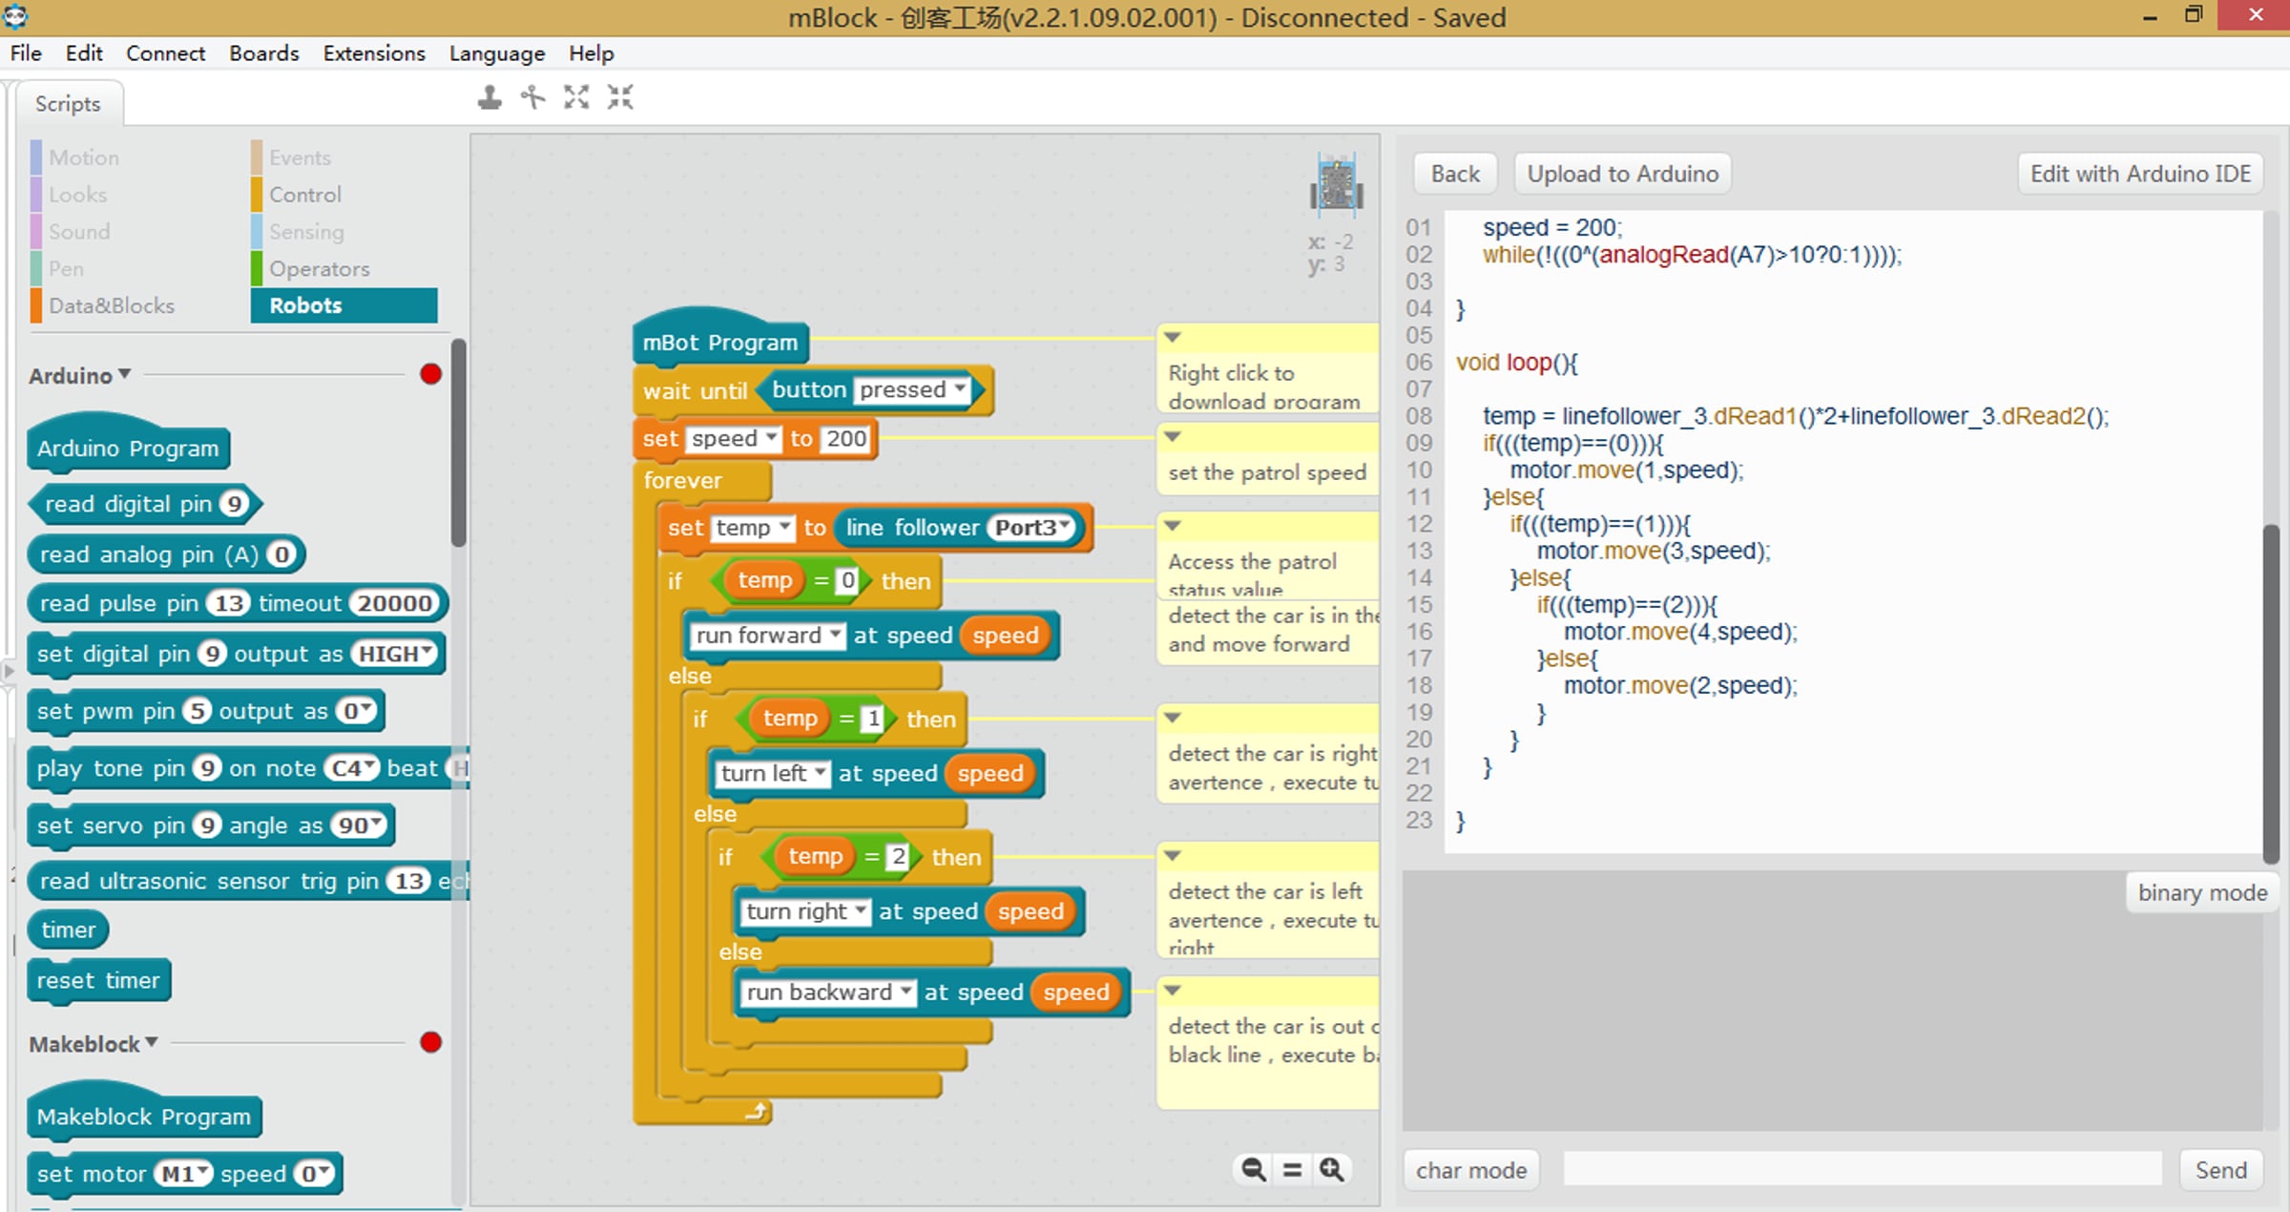Screen dimensions: 2290x1212
Task: Select the cut scissors tool icon
Action: tap(532, 97)
